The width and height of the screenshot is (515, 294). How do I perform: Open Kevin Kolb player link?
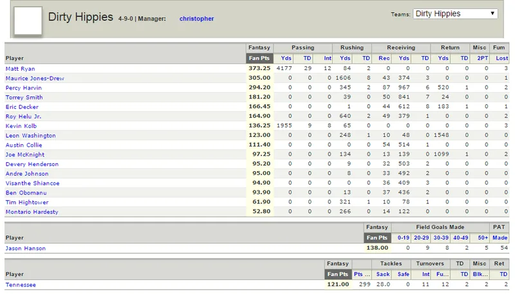21,125
